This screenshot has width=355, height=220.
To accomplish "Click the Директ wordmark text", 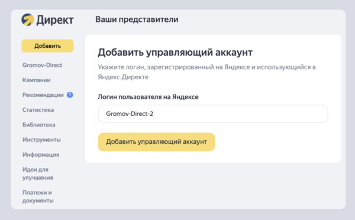I will (55, 20).
